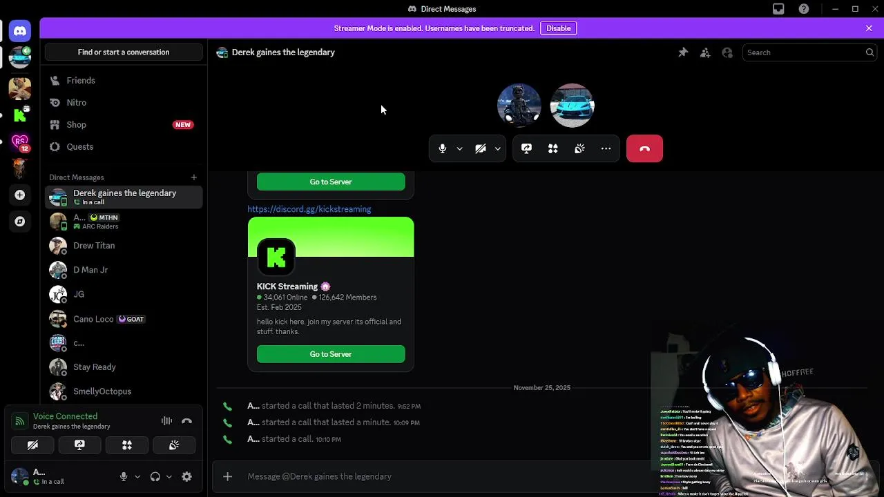This screenshot has width=884, height=497.
Task: Click the Voice Connected signal icon
Action: click(x=20, y=421)
